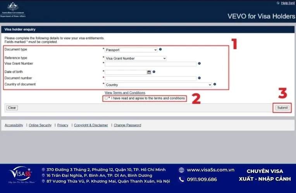Focus the Document number input field
Screen dimensions: 296x193
click(151, 78)
